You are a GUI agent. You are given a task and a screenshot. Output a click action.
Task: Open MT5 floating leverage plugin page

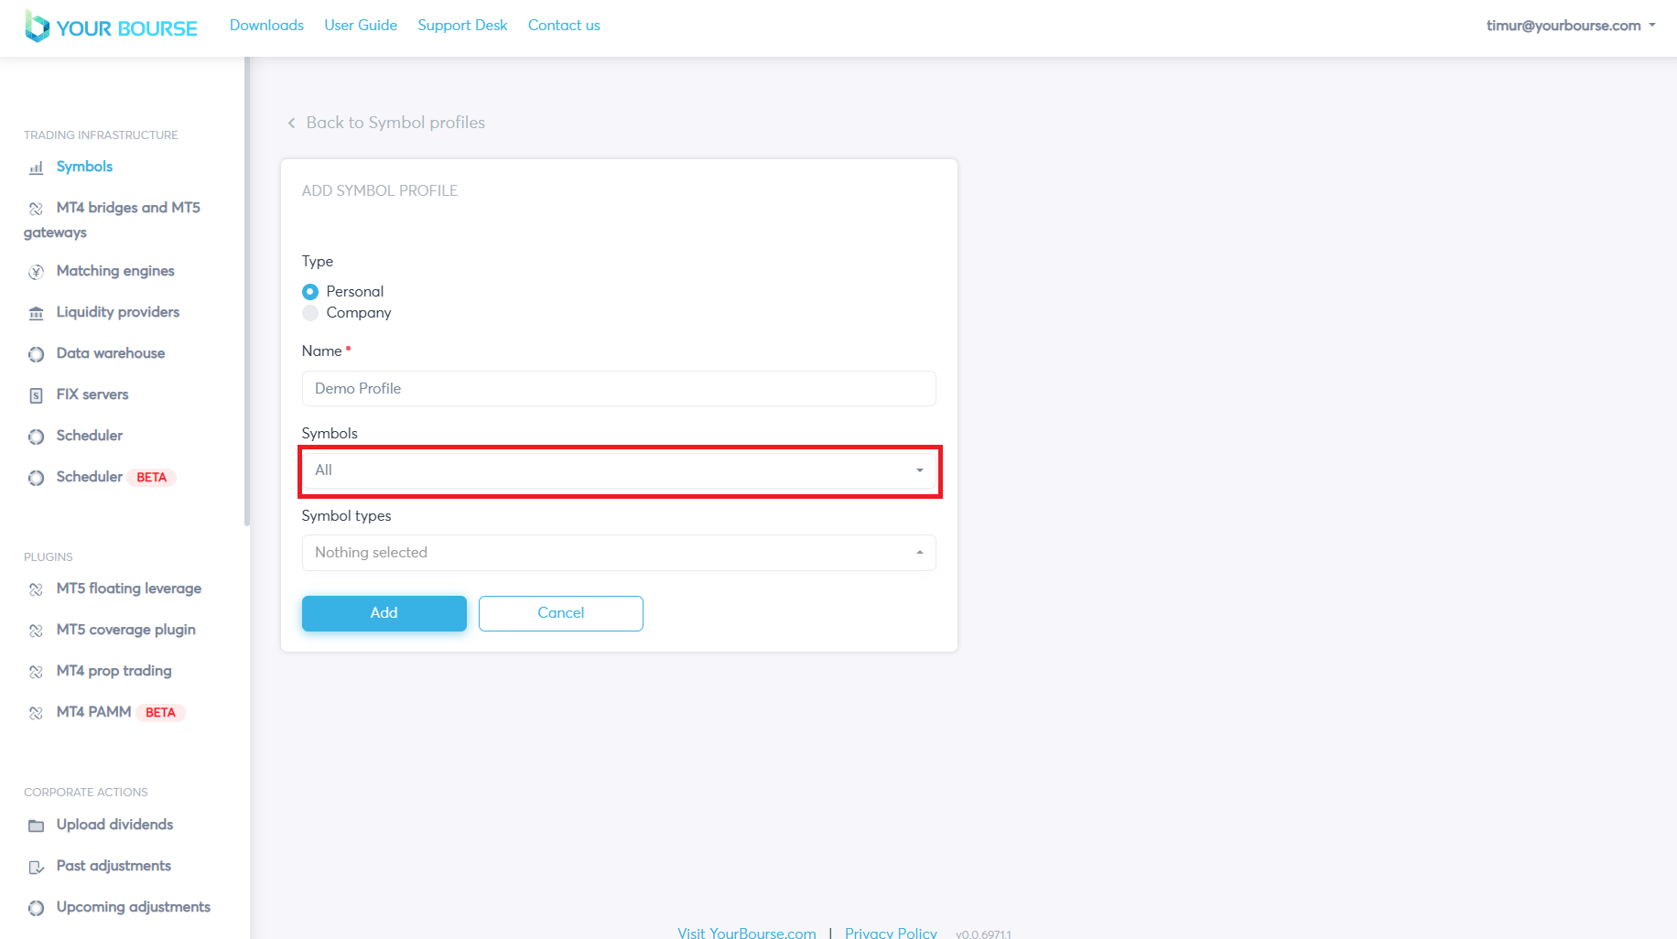pyautogui.click(x=129, y=588)
